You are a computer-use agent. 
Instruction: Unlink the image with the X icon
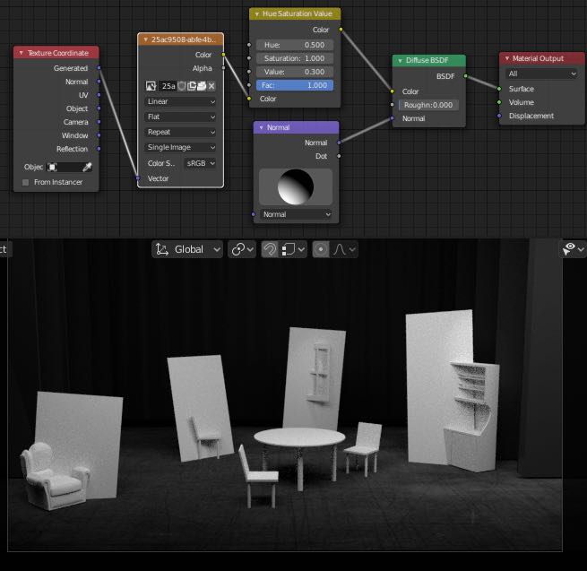[212, 86]
